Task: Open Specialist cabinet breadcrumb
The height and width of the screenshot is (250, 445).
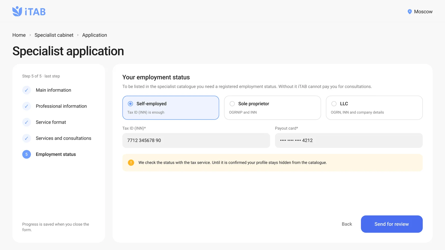Action: (x=54, y=35)
